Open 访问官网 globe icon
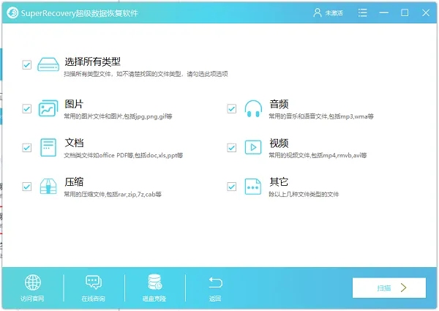 tap(33, 282)
